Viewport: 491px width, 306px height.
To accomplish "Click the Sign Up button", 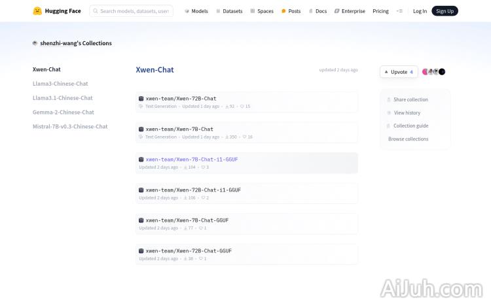I will coord(445,11).
